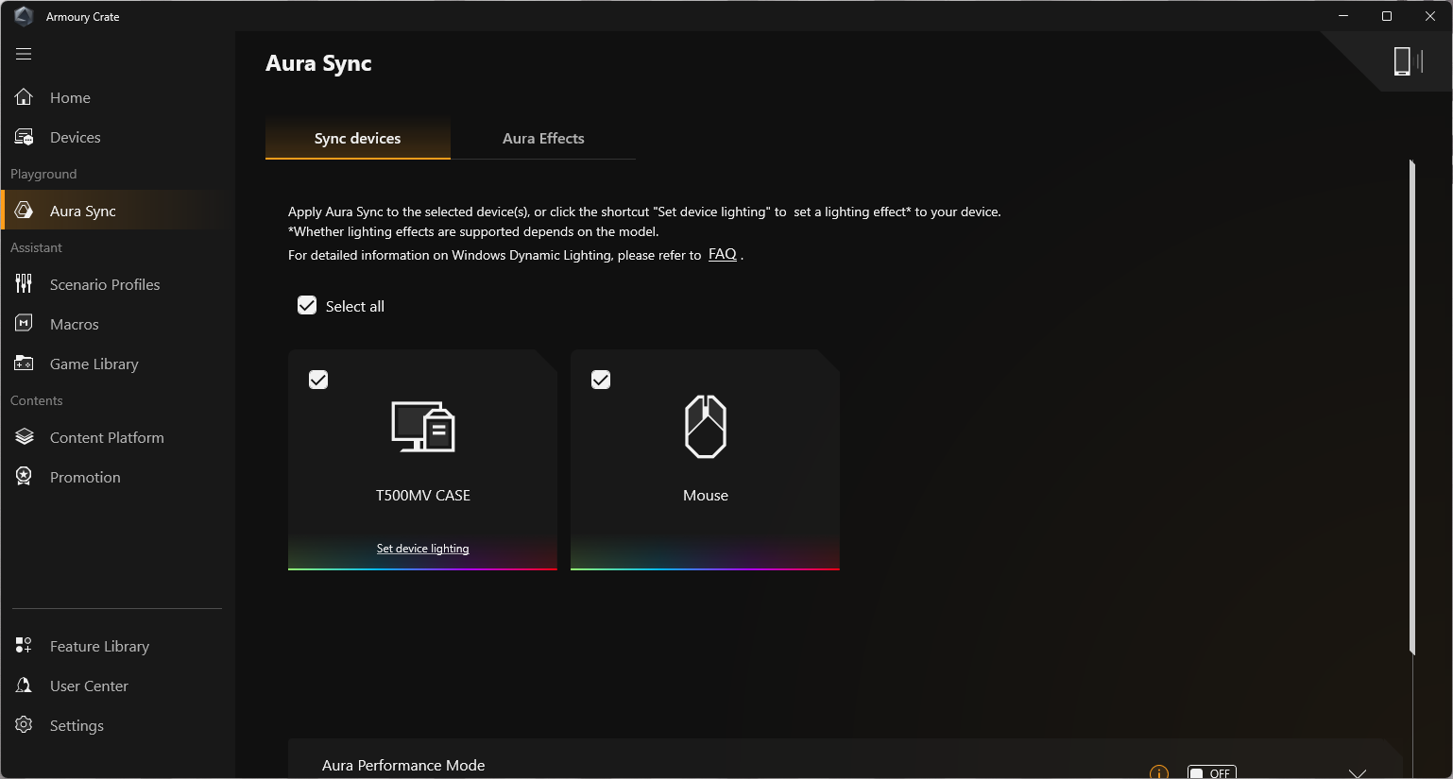Image resolution: width=1453 pixels, height=779 pixels.
Task: Click the Armoury Crate logo in title bar
Action: pos(24,16)
